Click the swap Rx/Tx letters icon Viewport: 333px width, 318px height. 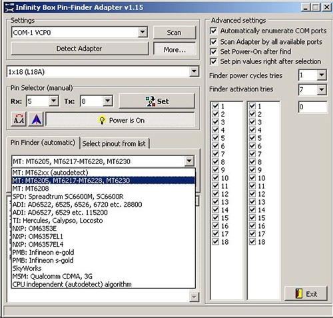tap(19, 119)
